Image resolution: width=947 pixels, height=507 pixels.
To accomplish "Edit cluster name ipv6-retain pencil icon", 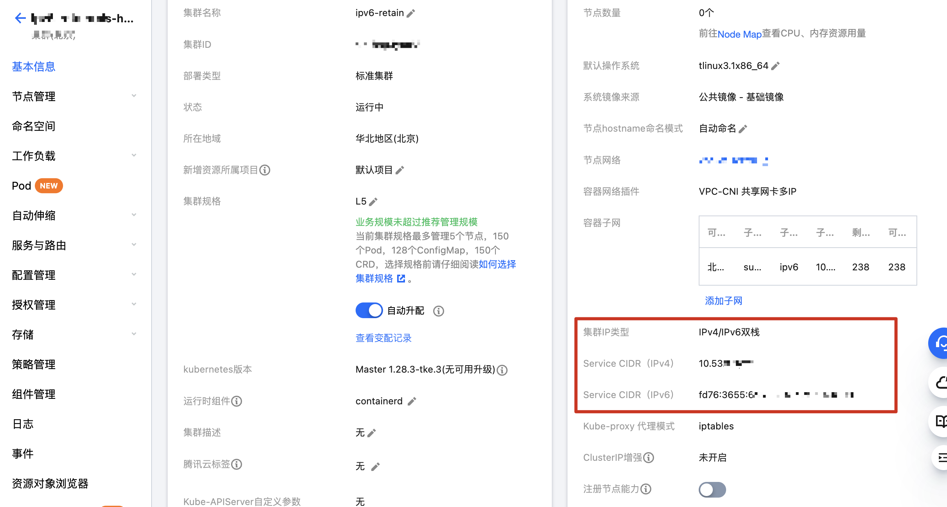I will [411, 14].
